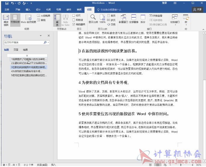Click 全部重排 arrange all windows
Viewport: 206px width, 167px height.
click(134, 19)
